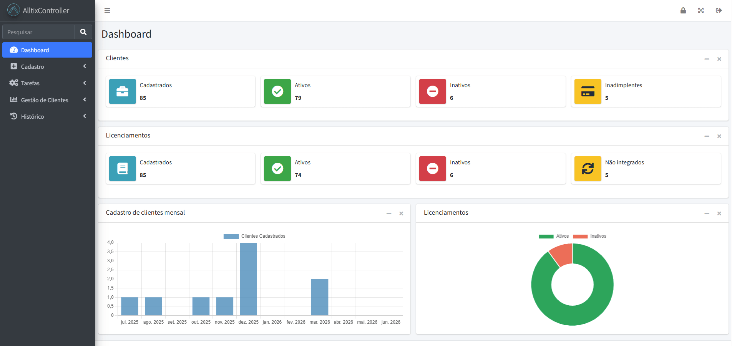Enter fullscreen with the expand icon
The image size is (732, 346).
pyautogui.click(x=701, y=10)
